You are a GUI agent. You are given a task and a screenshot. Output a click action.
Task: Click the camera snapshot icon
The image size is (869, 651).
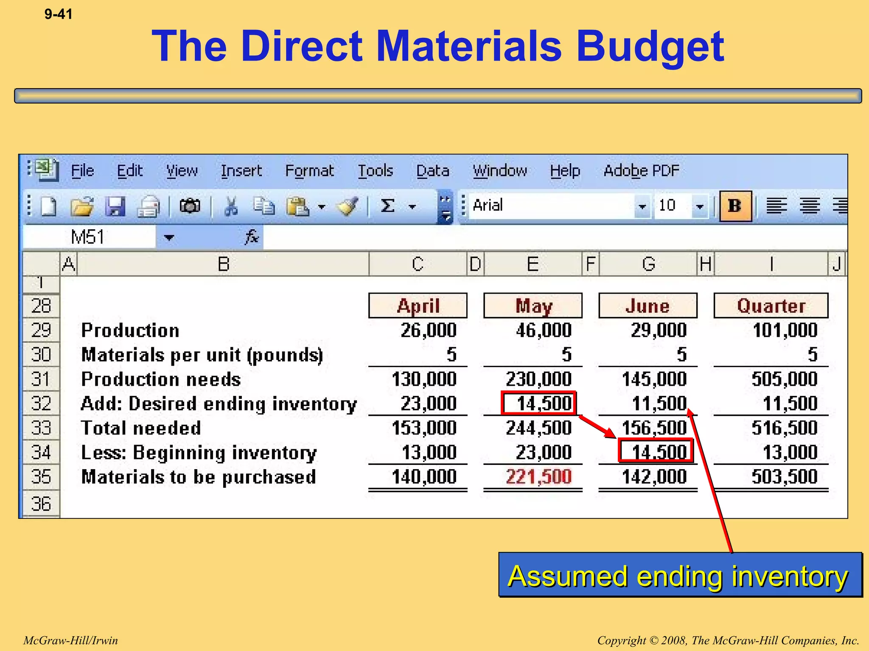(190, 206)
